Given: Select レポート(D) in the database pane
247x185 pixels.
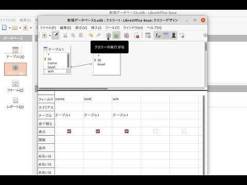Looking at the screenshot, I should point(15,103).
